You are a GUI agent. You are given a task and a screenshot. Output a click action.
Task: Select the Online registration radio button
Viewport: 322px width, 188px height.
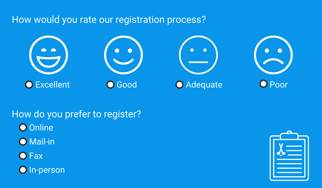pyautogui.click(x=23, y=128)
